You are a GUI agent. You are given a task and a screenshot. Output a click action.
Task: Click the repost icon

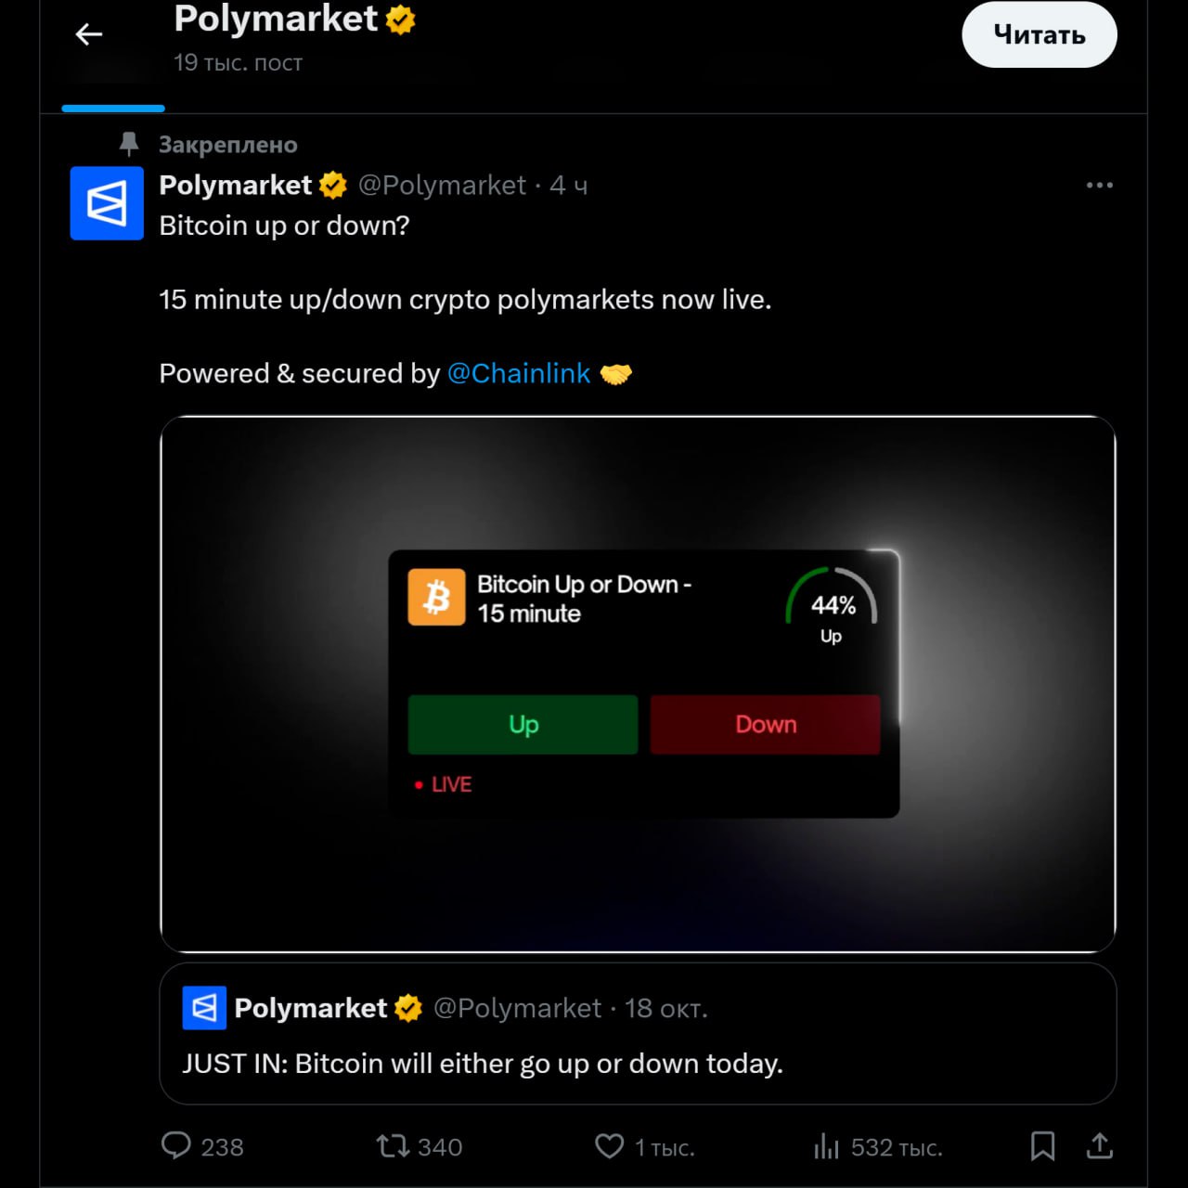click(393, 1146)
